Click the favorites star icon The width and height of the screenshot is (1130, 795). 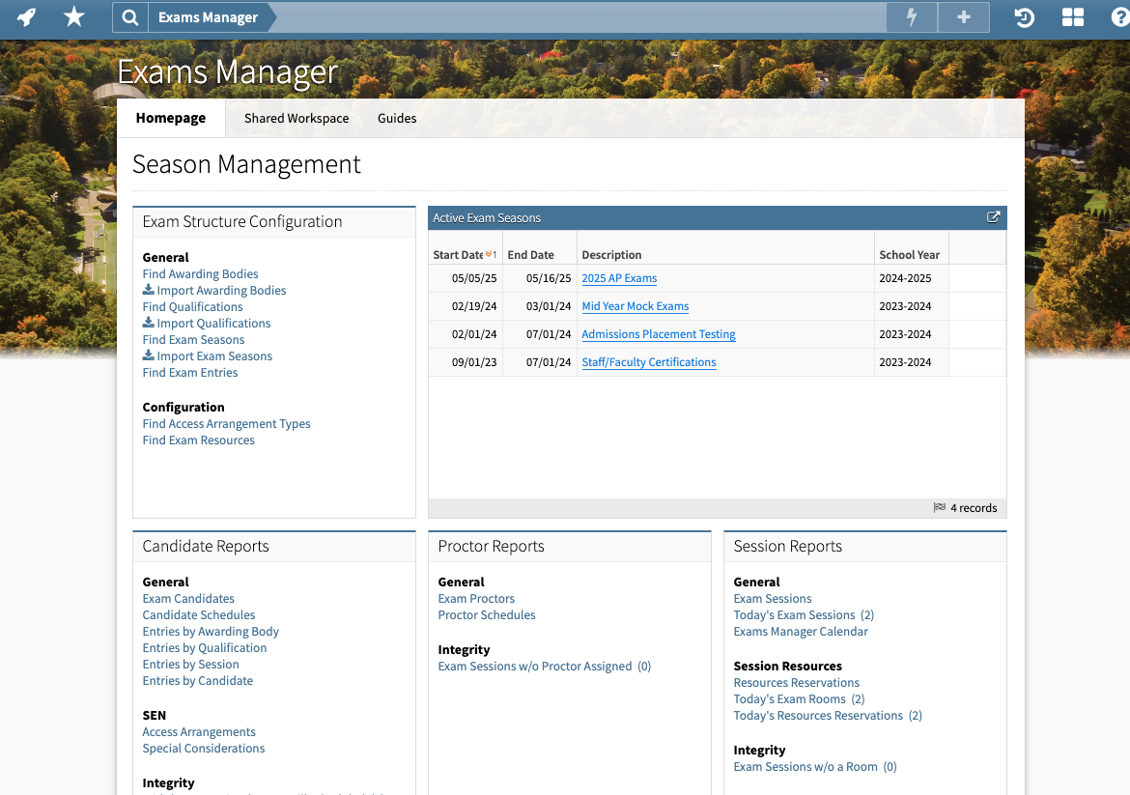point(74,16)
